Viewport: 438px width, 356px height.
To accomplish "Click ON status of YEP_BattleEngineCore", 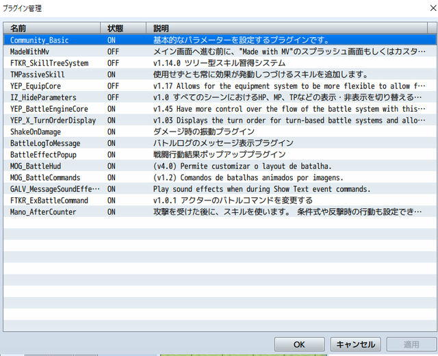I will pos(111,109).
